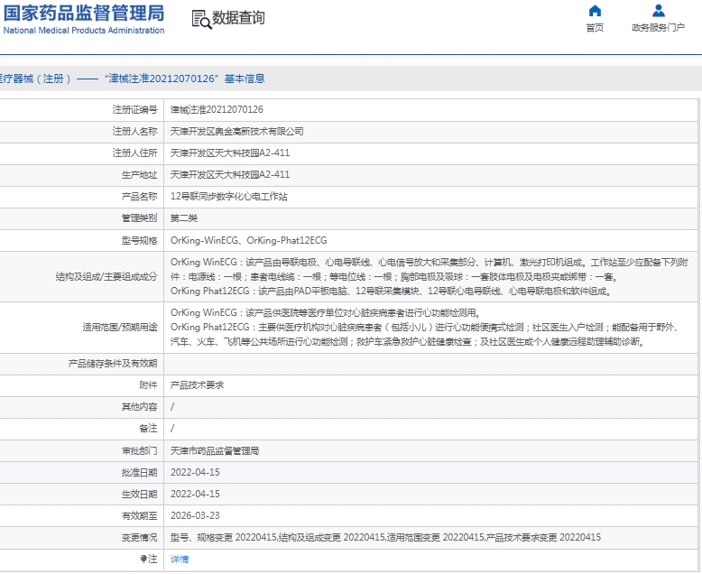The height and width of the screenshot is (574, 702).
Task: Click the 变更情况 row label
Action: 139,537
